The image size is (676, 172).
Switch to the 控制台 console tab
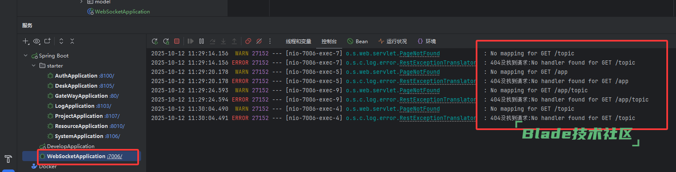point(329,42)
